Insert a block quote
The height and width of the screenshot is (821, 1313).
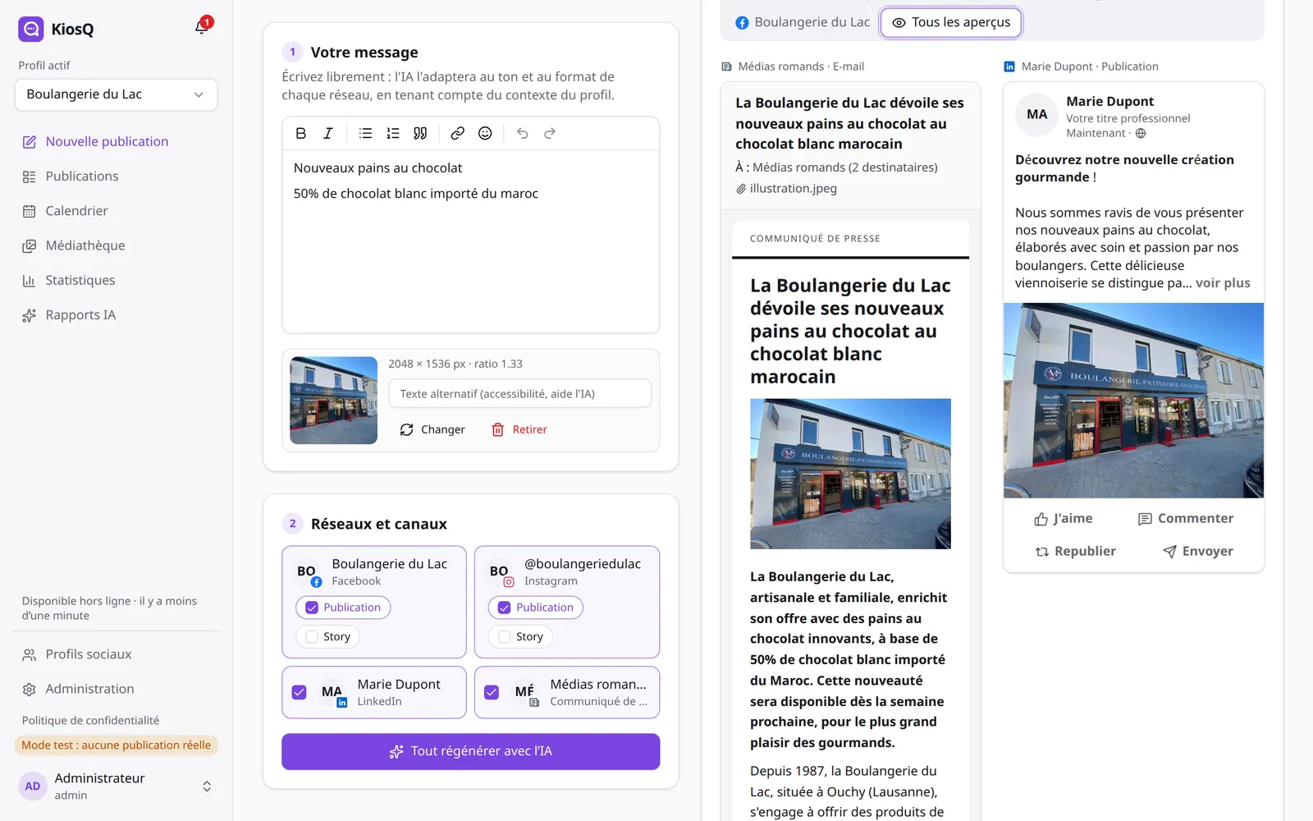[x=420, y=133]
